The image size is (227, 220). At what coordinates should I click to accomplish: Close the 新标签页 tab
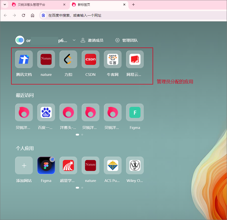pos(124,5)
